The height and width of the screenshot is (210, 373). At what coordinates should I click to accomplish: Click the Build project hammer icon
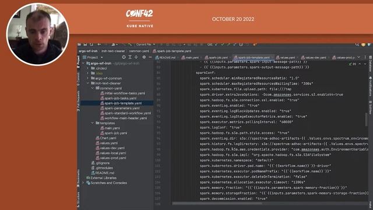click(x=130, y=44)
